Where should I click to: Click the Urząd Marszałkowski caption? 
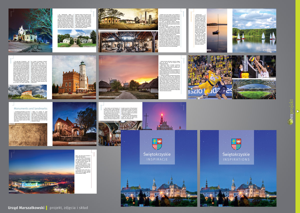[26, 208]
